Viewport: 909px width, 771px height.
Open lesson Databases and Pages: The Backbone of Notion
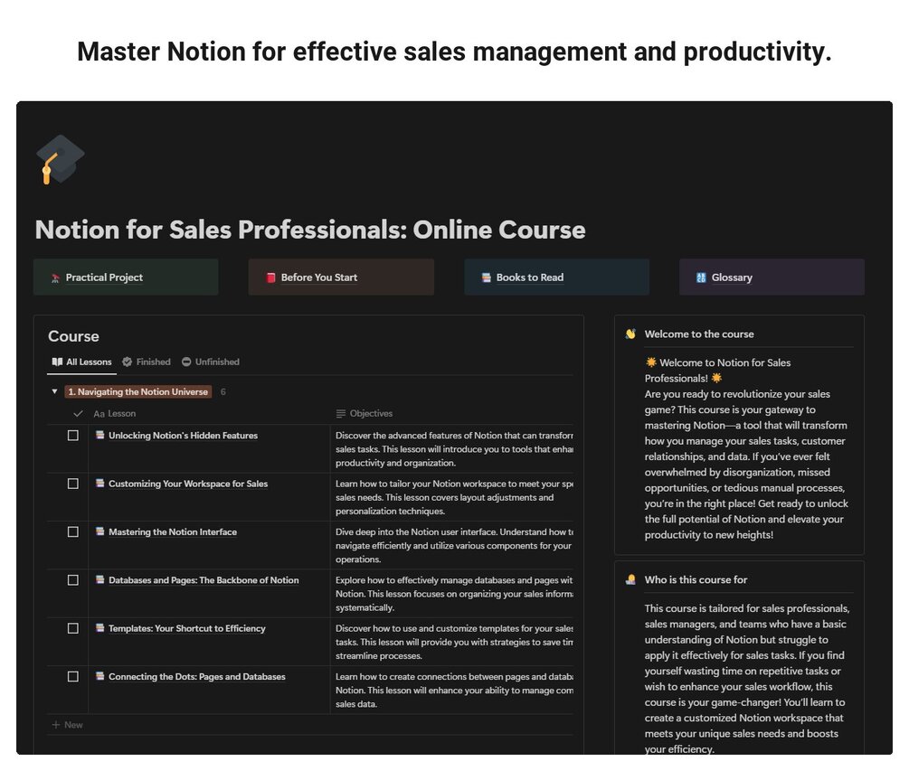tap(204, 580)
